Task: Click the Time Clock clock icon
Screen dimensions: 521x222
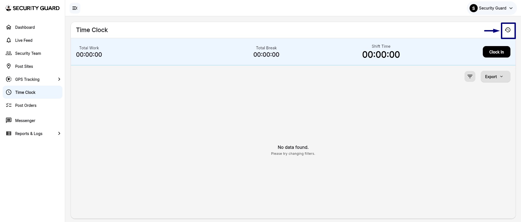Action: (x=9, y=92)
